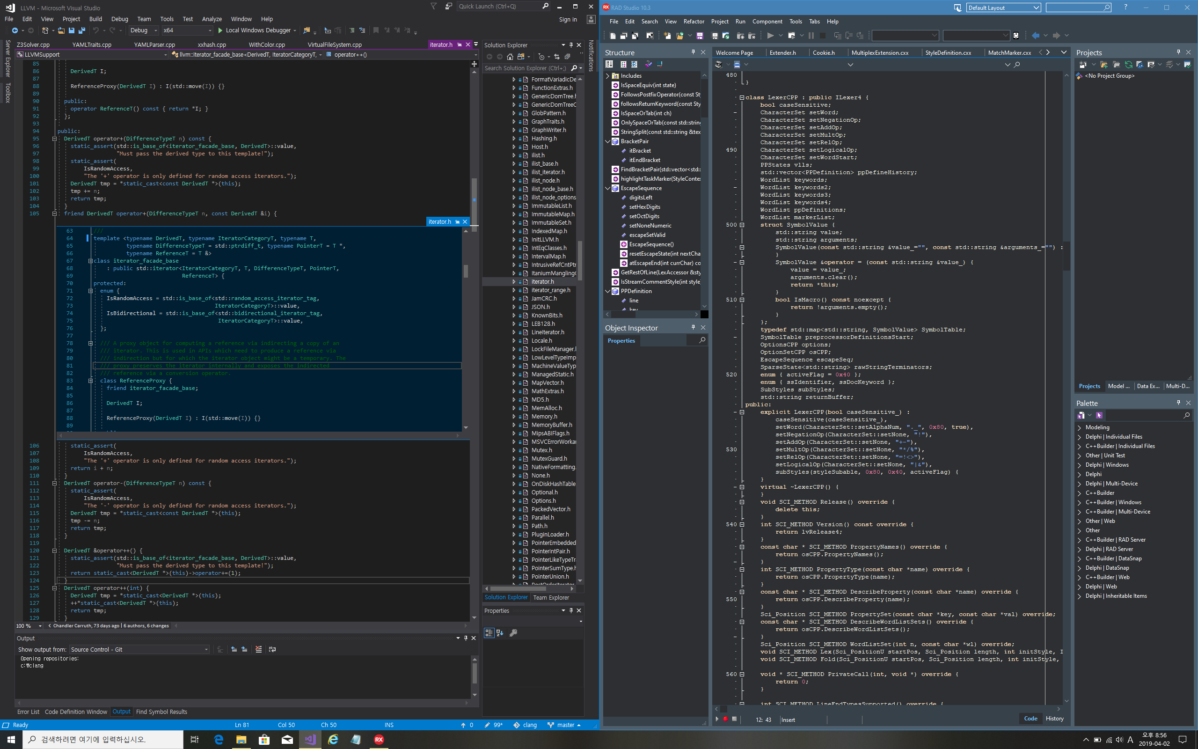The height and width of the screenshot is (749, 1198).
Task: Click Sign in link in Visual Studio
Action: (x=568, y=19)
